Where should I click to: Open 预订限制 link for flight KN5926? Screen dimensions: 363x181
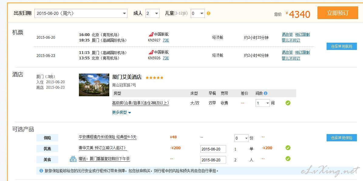coord(302,52)
